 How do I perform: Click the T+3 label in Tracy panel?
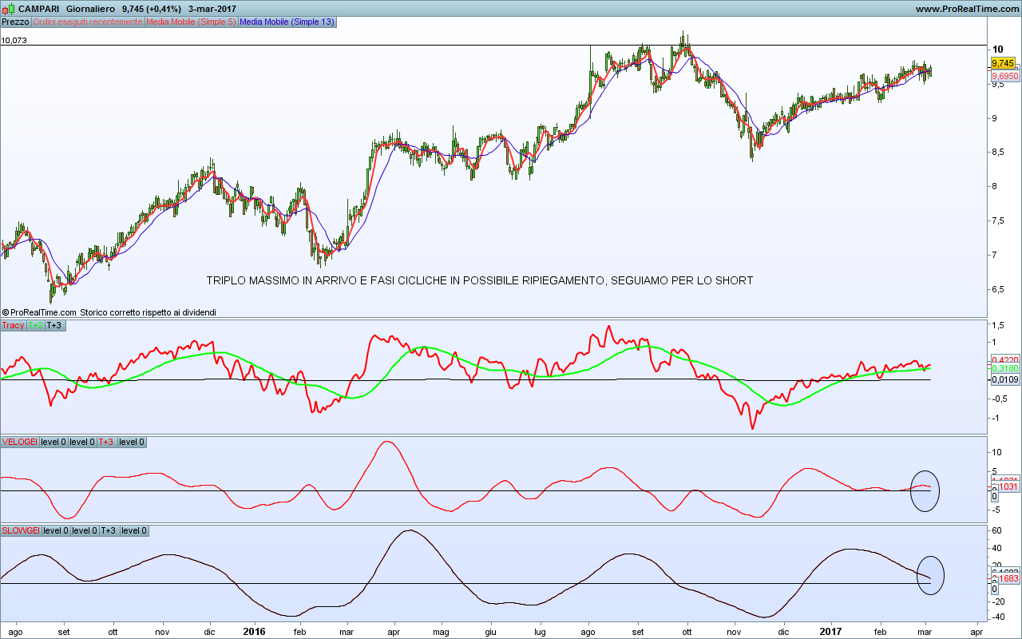[x=54, y=325]
